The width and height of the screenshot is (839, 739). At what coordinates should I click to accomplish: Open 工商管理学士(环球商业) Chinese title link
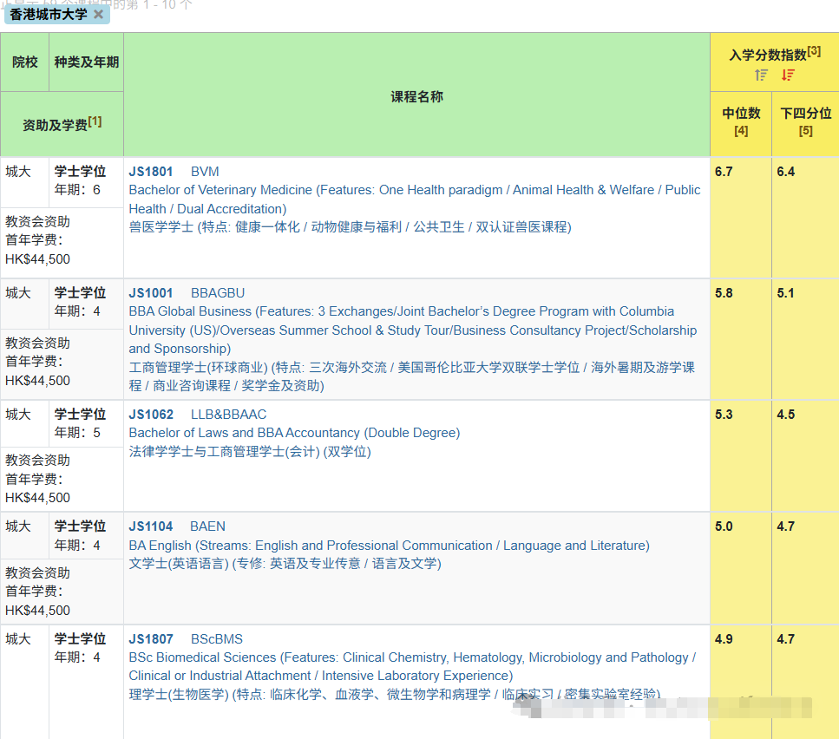pyautogui.click(x=411, y=376)
